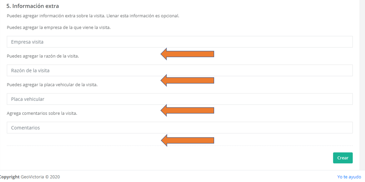The width and height of the screenshot is (365, 182).
Task: Select the Placa vehicular text box
Action: [x=179, y=99]
